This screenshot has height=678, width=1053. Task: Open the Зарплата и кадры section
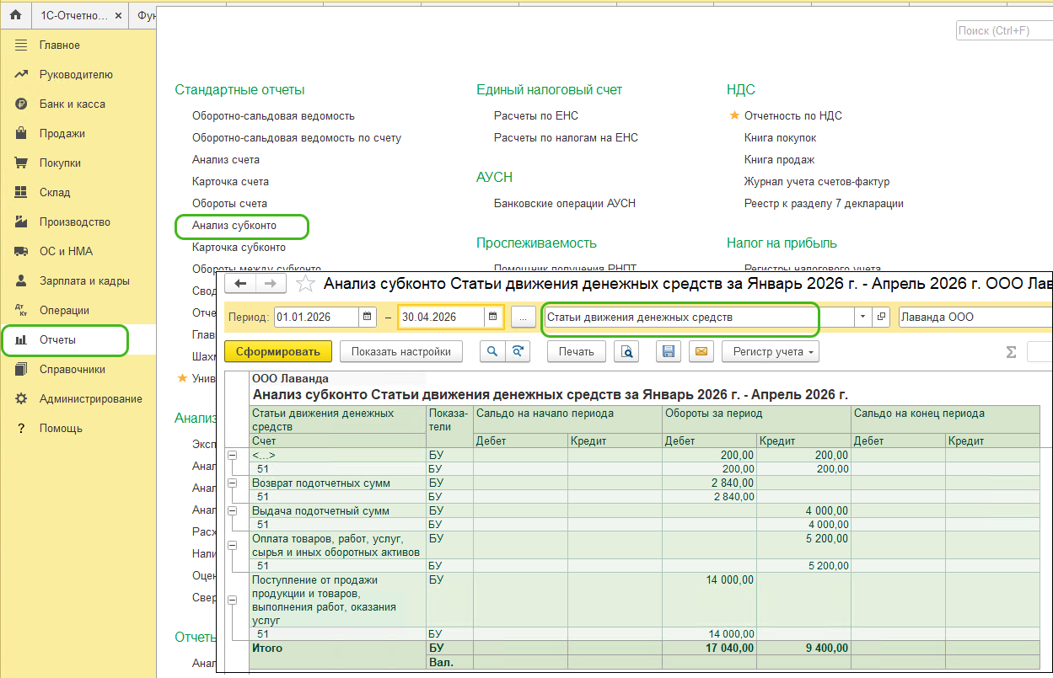[83, 281]
